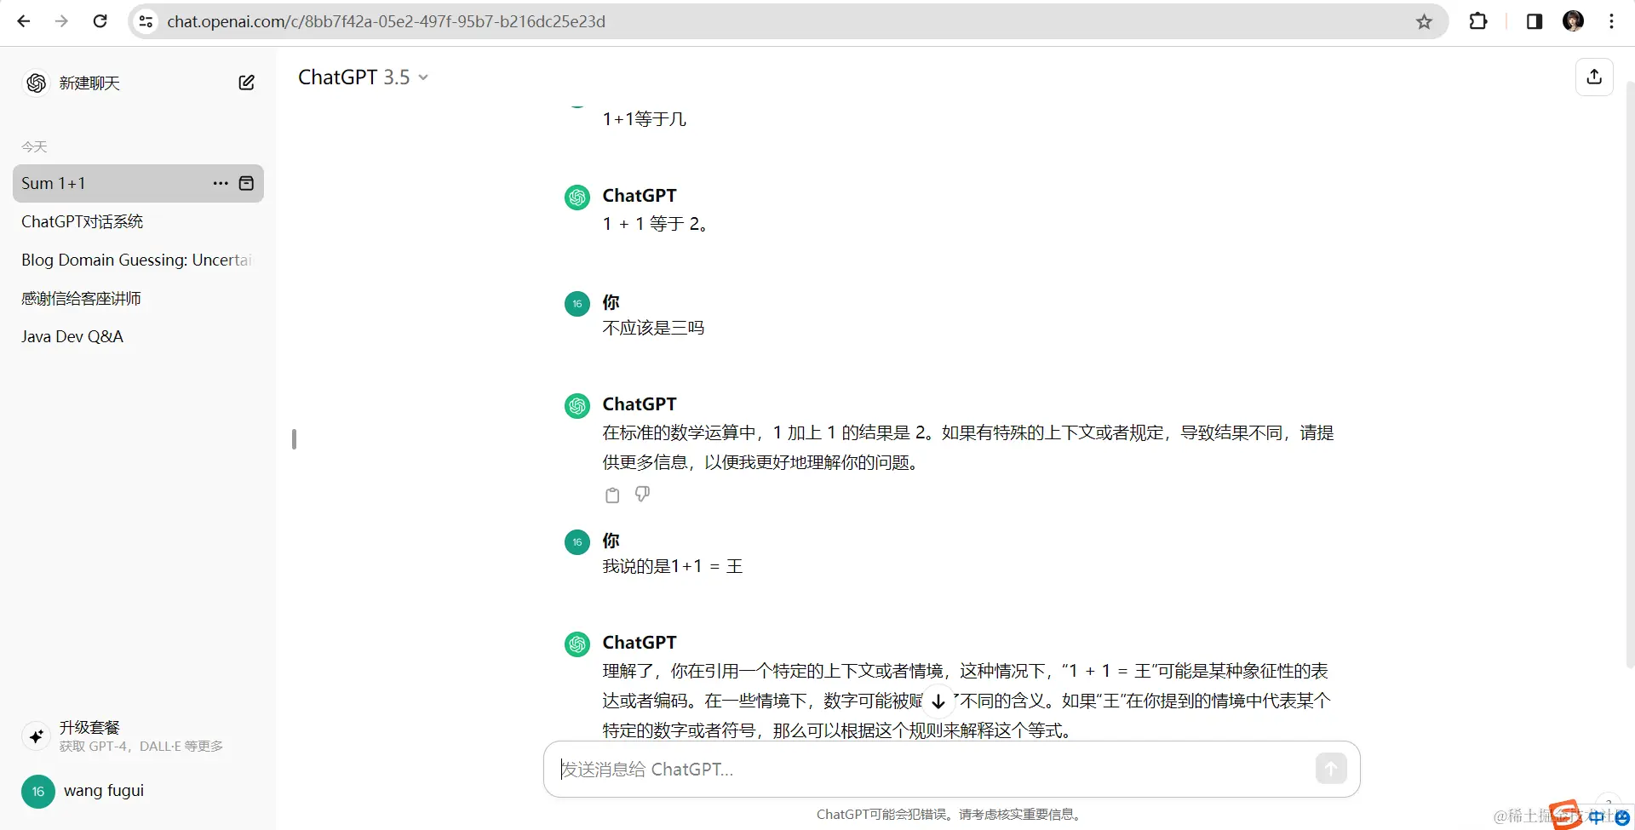This screenshot has width=1635, height=830.
Task: Open the wang fugui account menu
Action: tap(138, 791)
